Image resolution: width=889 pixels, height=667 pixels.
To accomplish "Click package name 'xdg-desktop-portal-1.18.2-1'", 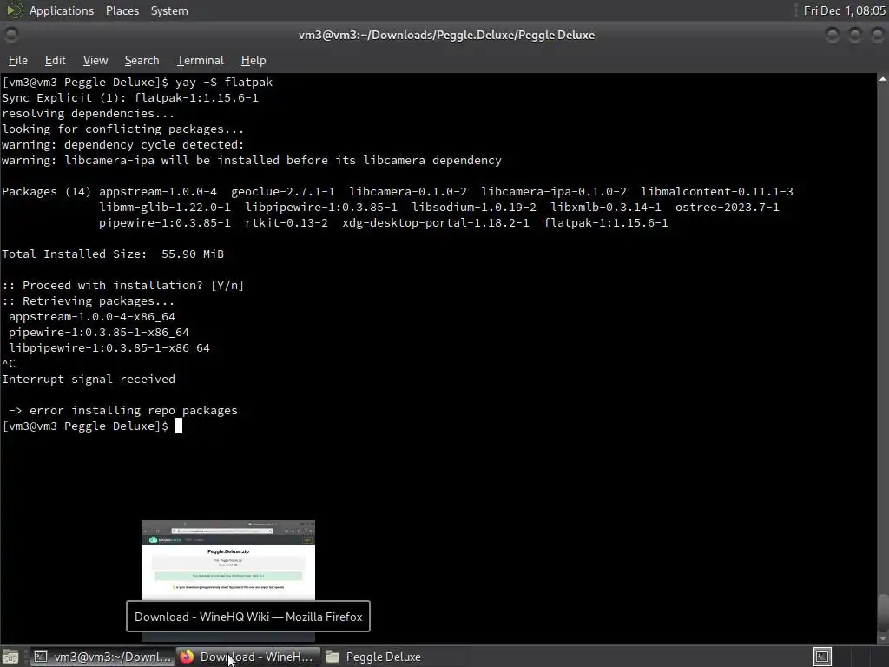I will pyautogui.click(x=436, y=223).
